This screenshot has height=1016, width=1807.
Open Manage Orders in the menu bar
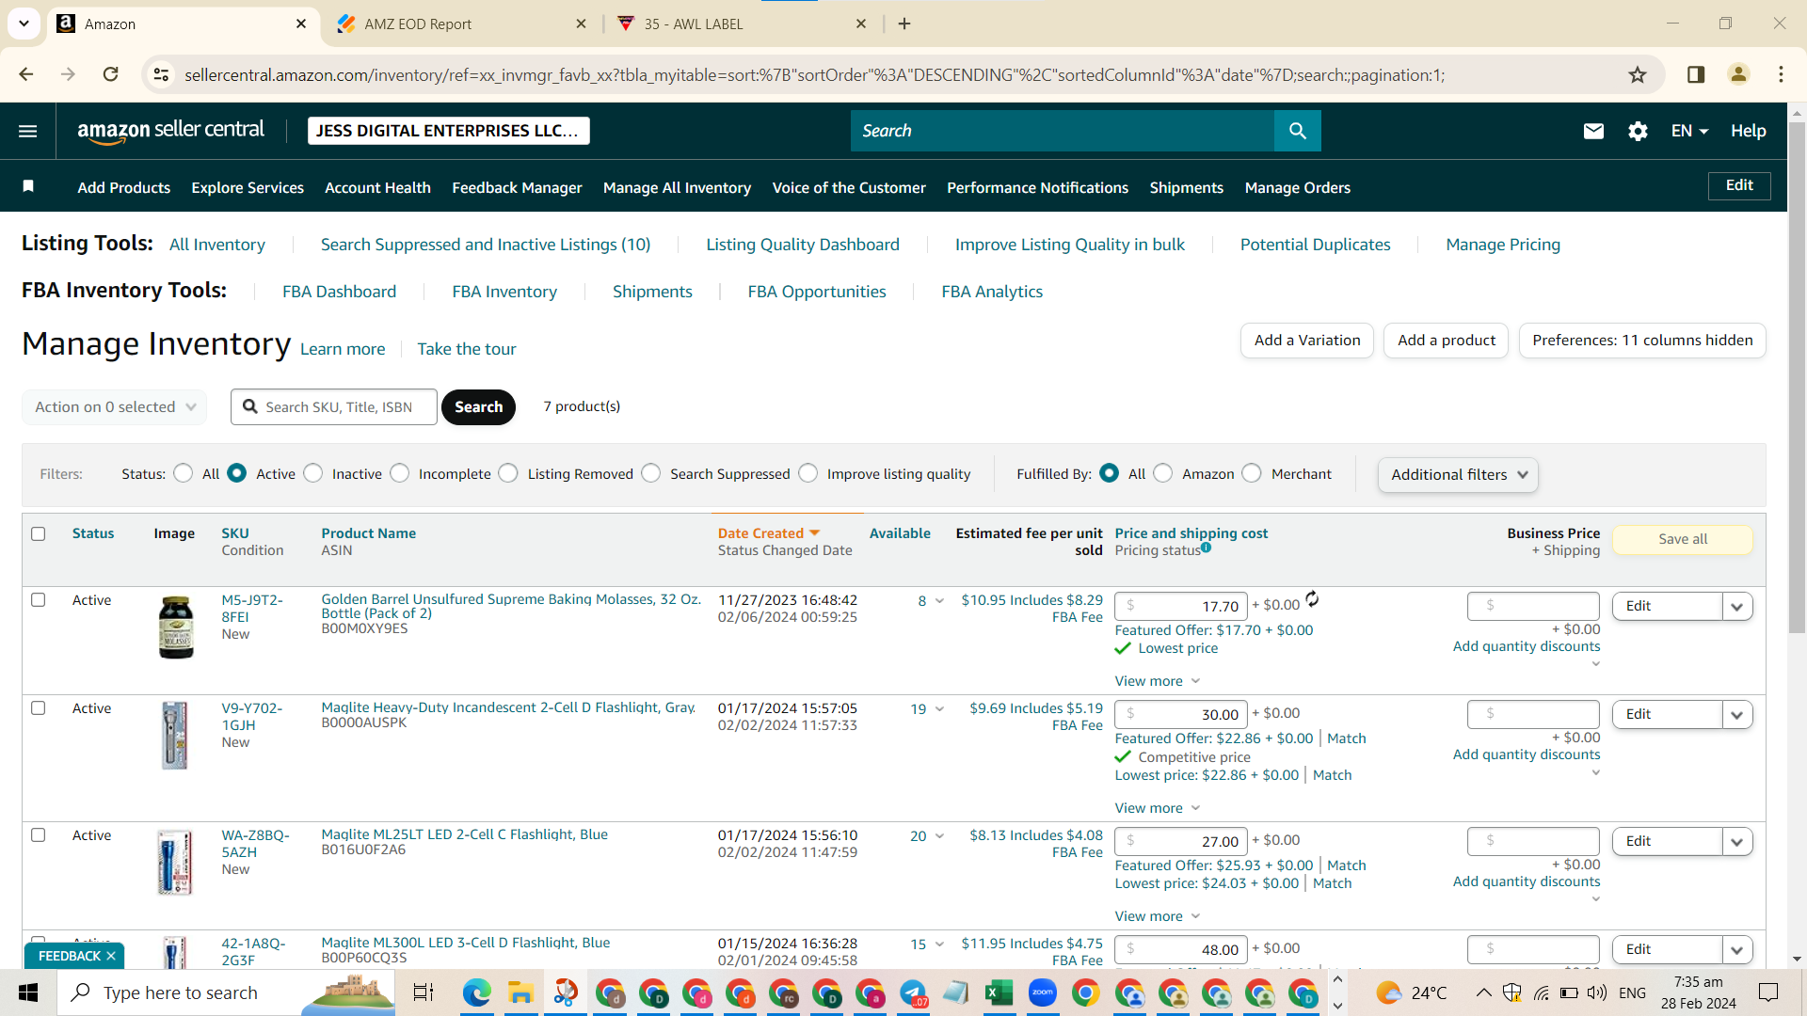coord(1297,187)
